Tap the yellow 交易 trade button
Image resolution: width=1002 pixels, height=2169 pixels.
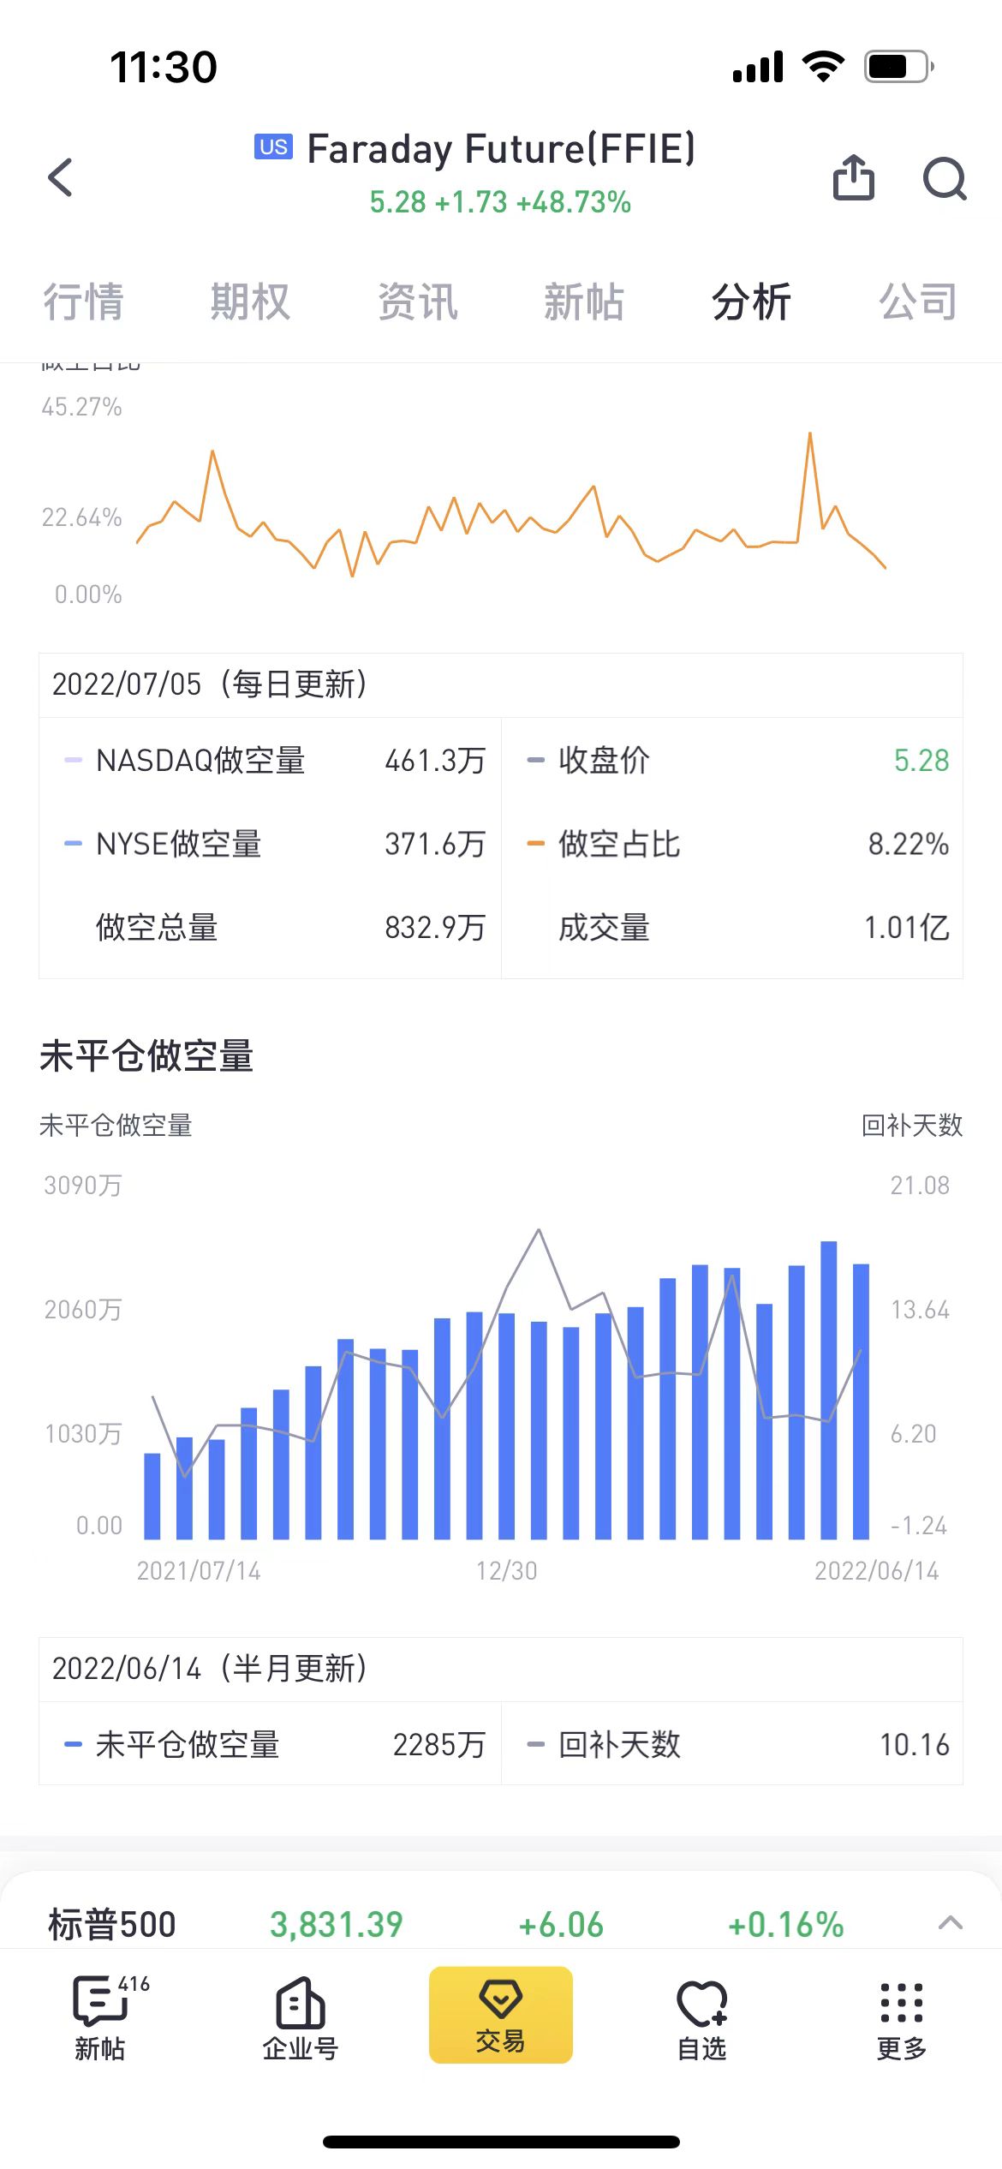[501, 2015]
